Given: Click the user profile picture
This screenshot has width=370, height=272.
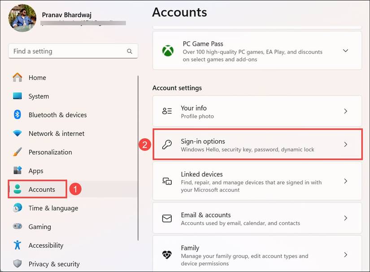Looking at the screenshot, I should click(22, 18).
